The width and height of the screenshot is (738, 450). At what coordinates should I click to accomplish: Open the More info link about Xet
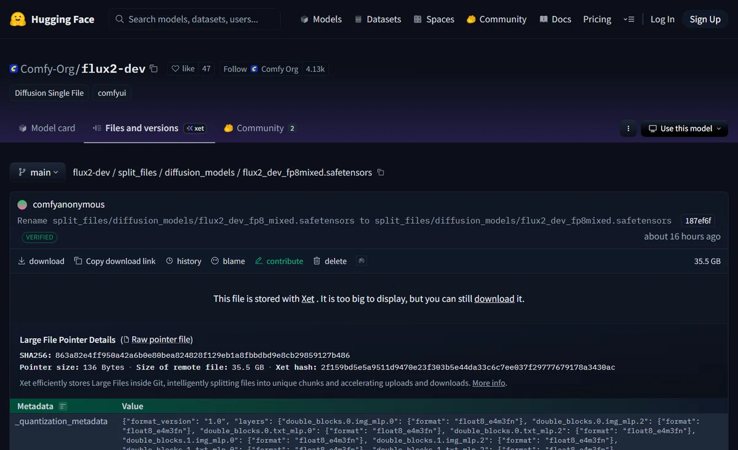[489, 383]
